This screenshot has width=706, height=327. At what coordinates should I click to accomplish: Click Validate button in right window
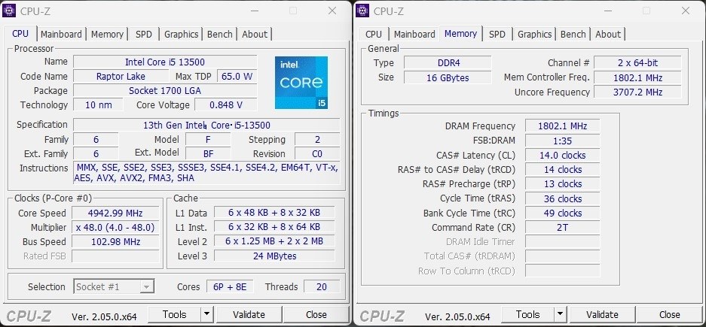[603, 314]
